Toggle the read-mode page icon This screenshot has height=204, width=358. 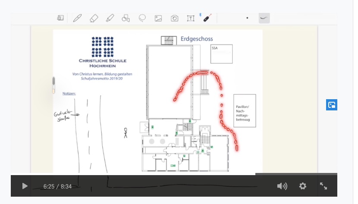(60, 18)
